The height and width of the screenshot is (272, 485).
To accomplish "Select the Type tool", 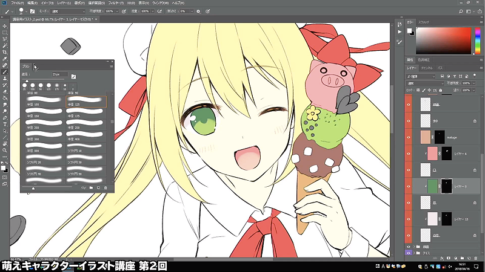I will [5, 124].
